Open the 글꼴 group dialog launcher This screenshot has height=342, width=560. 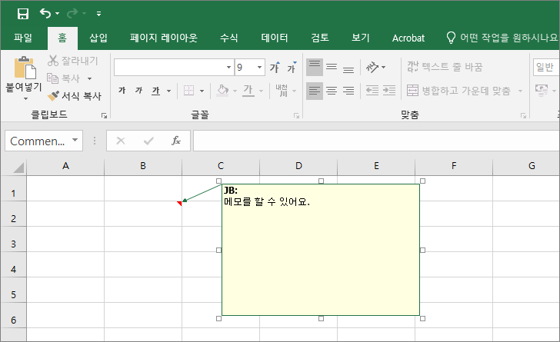pos(296,115)
